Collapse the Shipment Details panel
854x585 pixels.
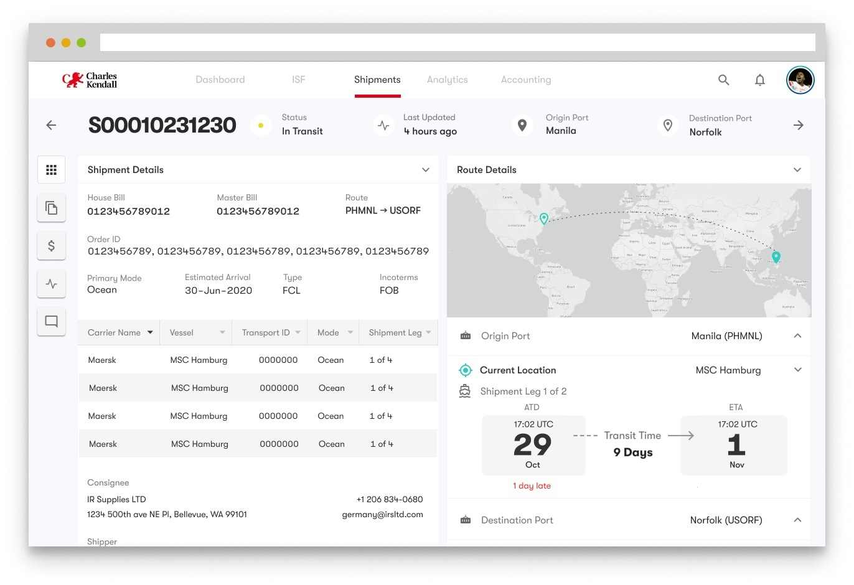tap(426, 170)
